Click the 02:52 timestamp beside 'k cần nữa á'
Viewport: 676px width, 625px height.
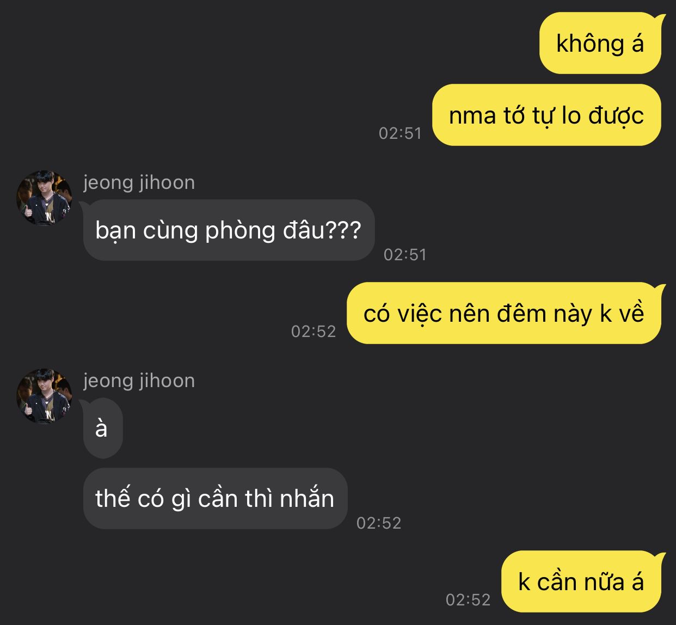(469, 600)
